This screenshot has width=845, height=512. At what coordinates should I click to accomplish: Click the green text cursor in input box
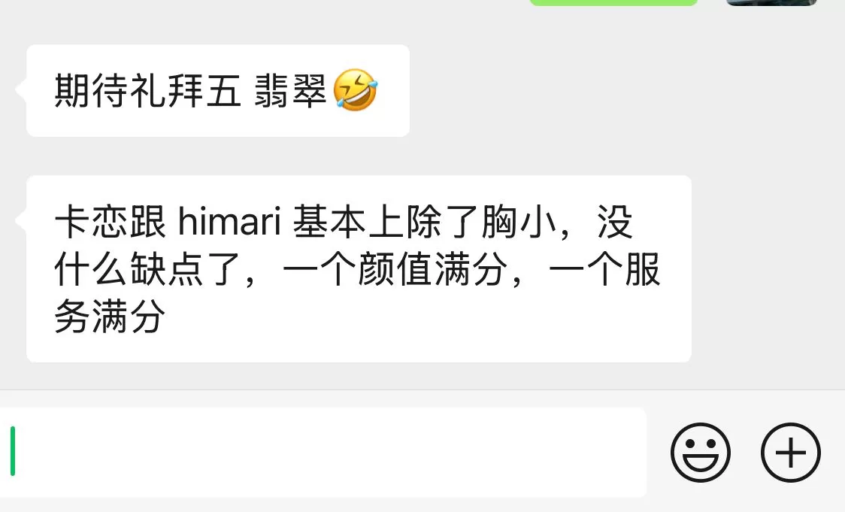point(12,451)
